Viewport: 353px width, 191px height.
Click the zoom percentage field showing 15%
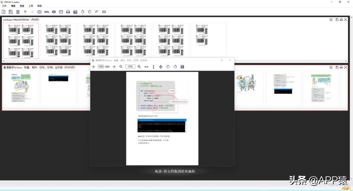click(130, 67)
